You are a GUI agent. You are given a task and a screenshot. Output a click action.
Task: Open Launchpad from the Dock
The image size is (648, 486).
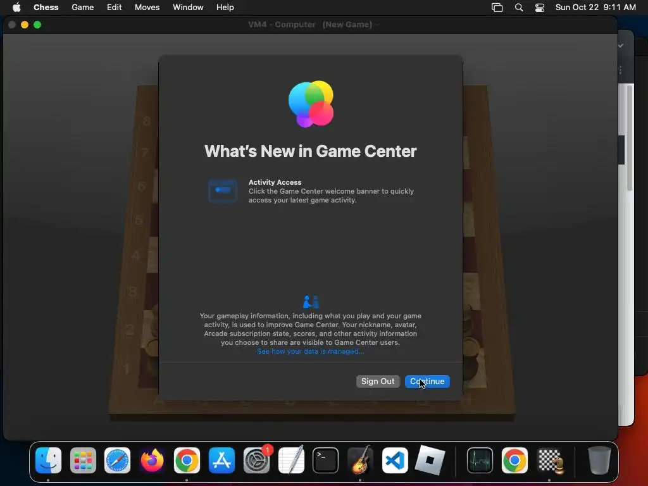pyautogui.click(x=83, y=460)
